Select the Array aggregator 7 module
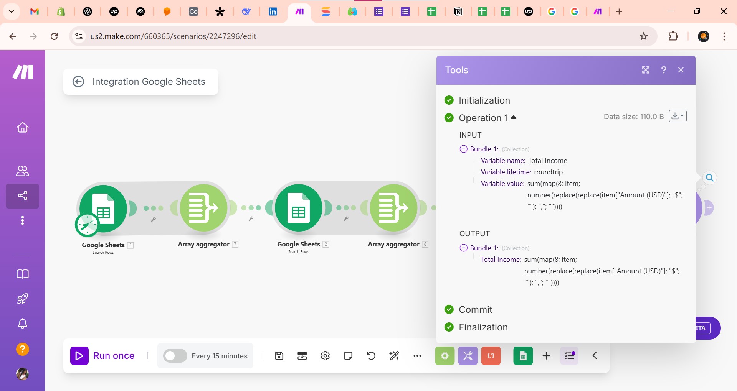Viewport: 737px width, 391px height. click(x=204, y=208)
